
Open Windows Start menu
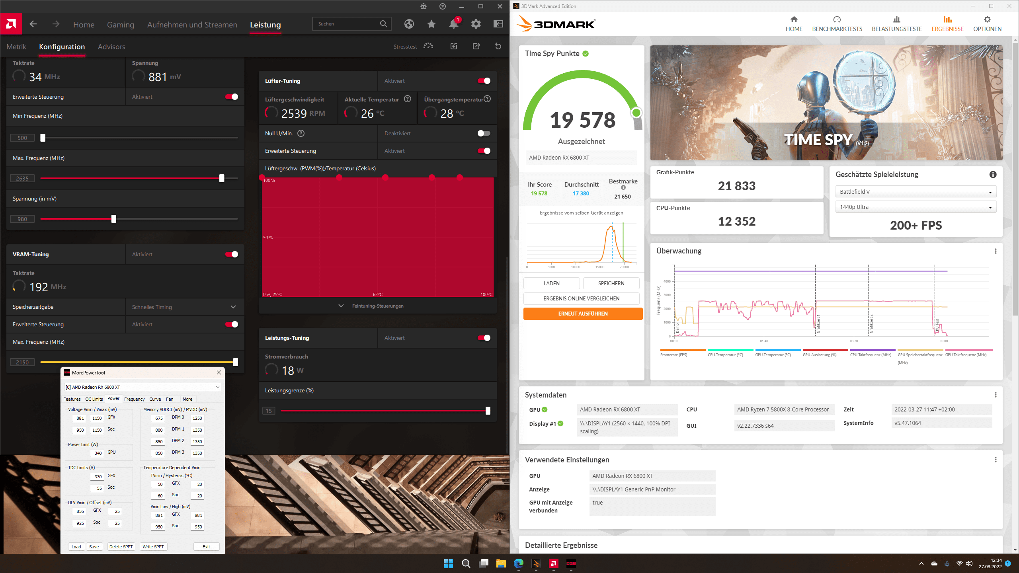[448, 563]
